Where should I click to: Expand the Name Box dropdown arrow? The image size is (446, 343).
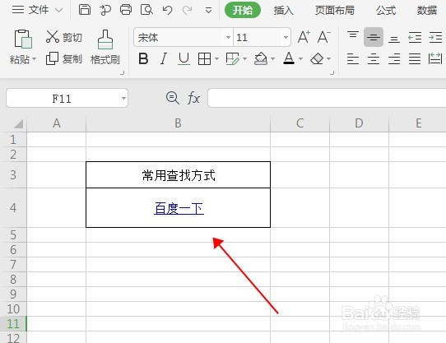coord(123,99)
